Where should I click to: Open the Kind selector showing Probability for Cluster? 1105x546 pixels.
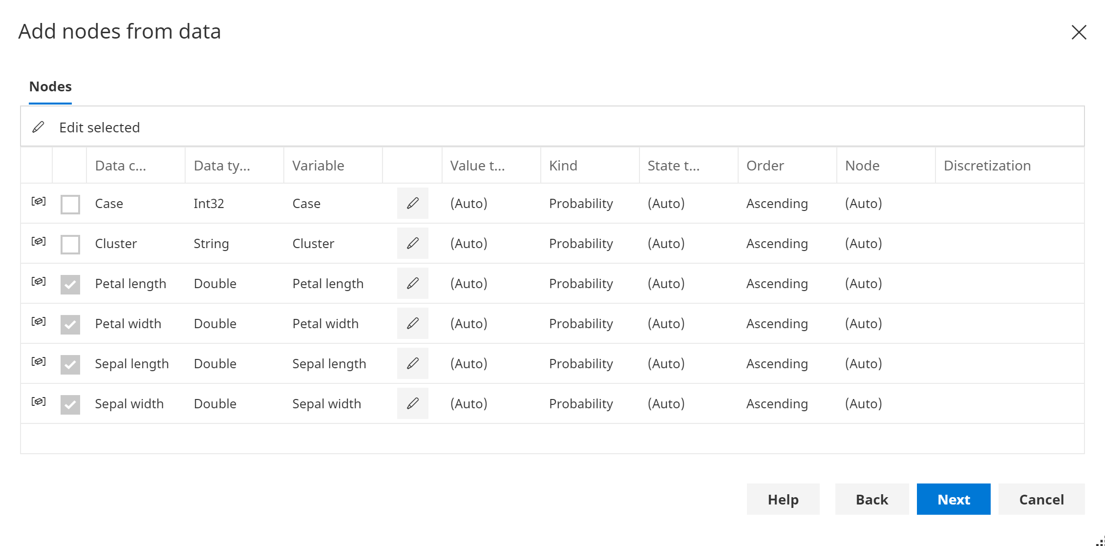581,243
